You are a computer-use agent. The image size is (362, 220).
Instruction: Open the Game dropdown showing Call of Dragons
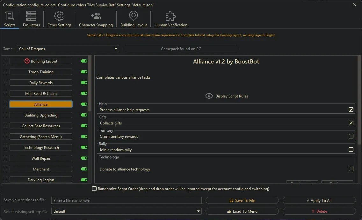click(x=68, y=49)
